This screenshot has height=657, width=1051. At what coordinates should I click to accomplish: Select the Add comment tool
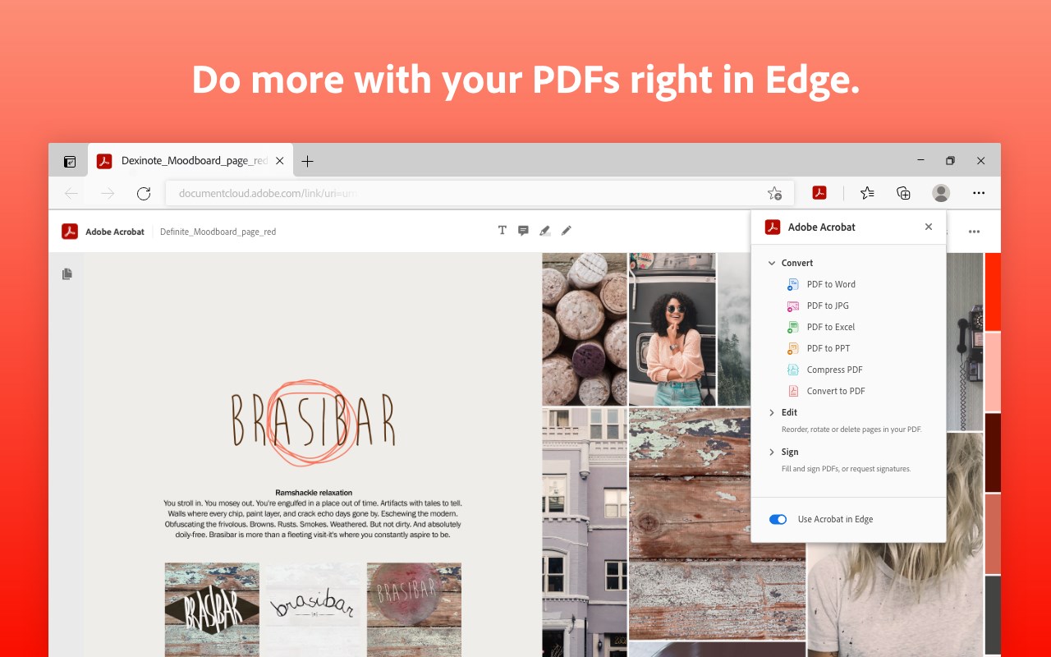[523, 231]
